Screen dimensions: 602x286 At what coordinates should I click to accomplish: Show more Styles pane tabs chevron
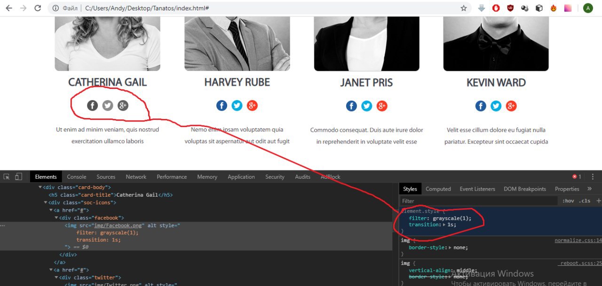pyautogui.click(x=589, y=189)
